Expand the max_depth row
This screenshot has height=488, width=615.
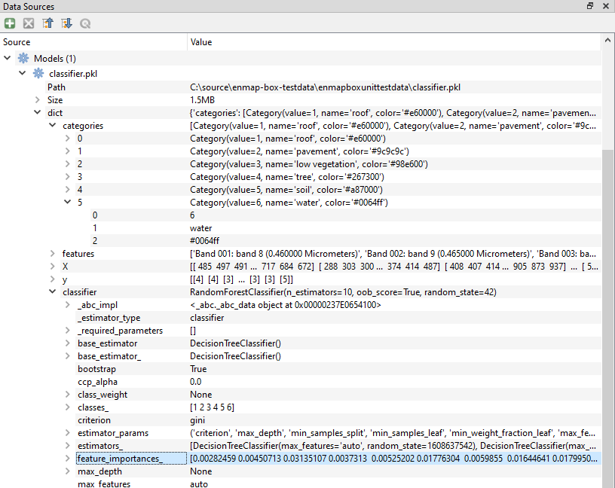click(68, 471)
